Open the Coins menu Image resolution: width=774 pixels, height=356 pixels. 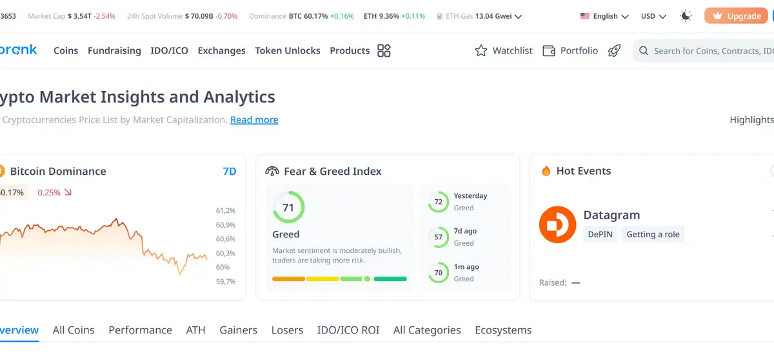(66, 50)
